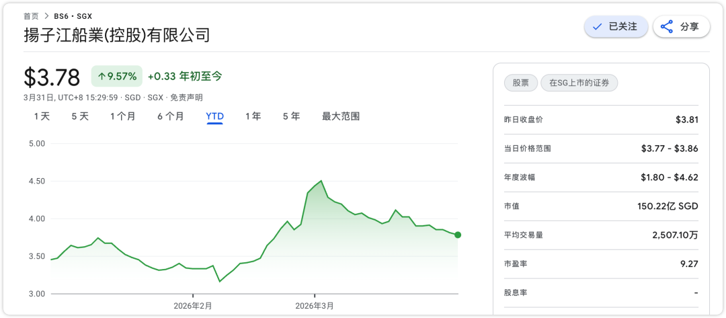Click the 分享 share button label
Screen dimensions: 726x318
pyautogui.click(x=690, y=27)
